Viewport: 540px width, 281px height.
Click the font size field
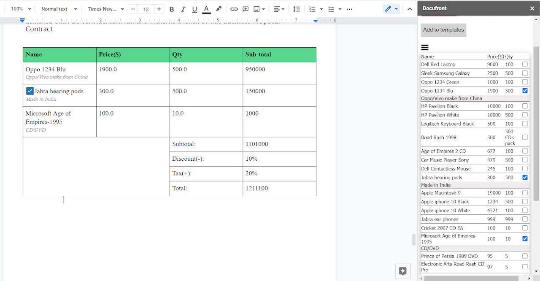(x=146, y=9)
